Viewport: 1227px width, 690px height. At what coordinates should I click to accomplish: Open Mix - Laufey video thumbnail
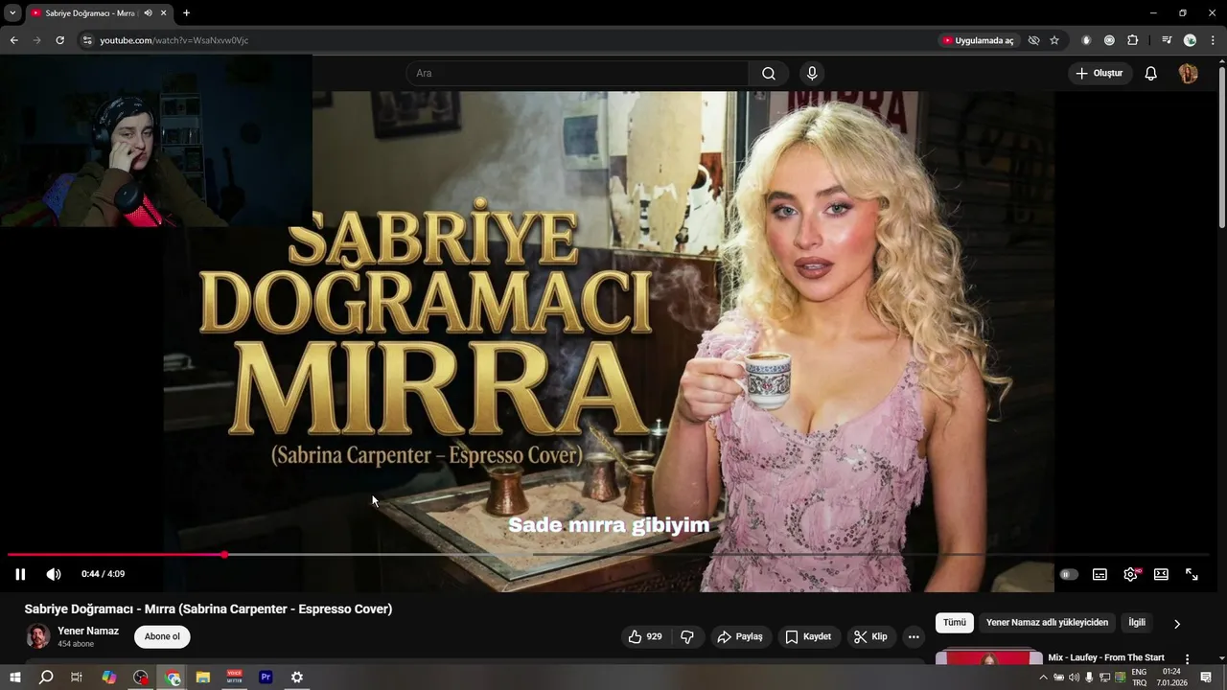pos(989,656)
